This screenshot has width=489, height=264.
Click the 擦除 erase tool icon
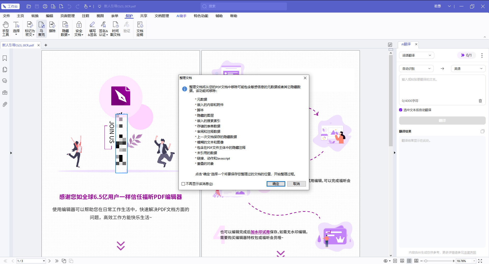52,27
